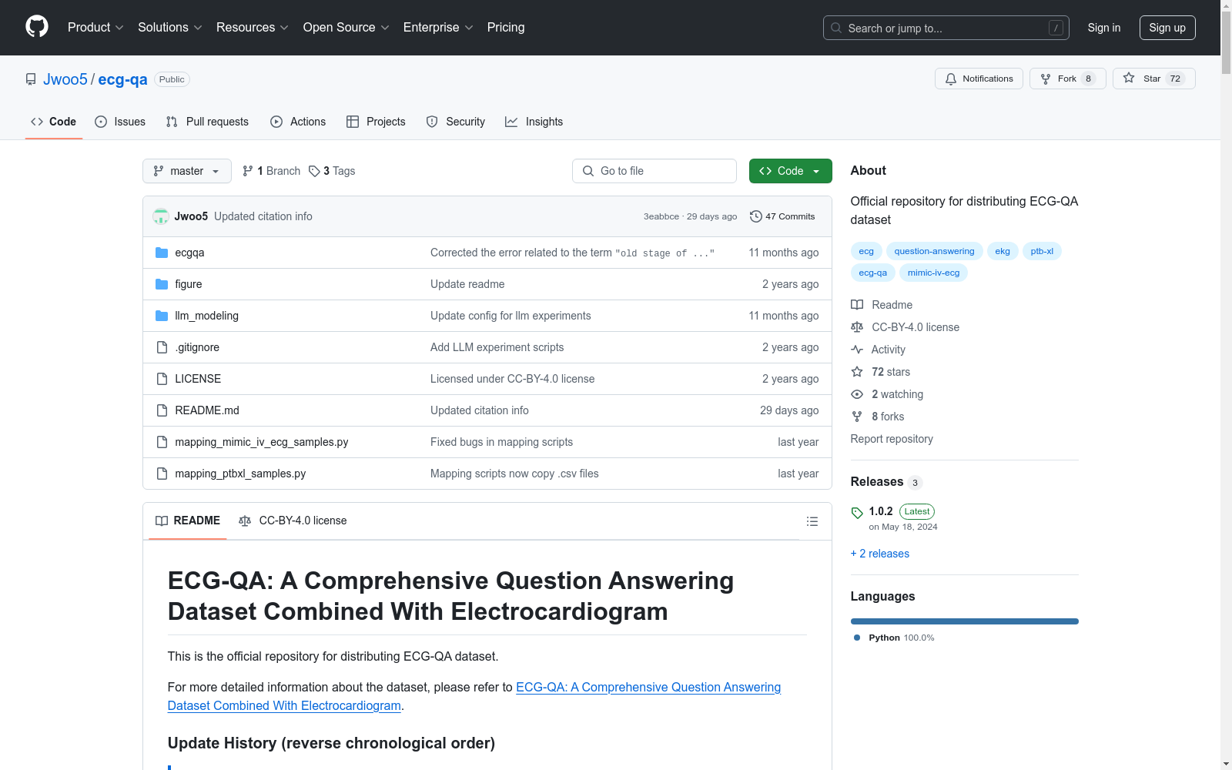The height and width of the screenshot is (770, 1232).
Task: Click Report repository link
Action: pyautogui.click(x=892, y=439)
